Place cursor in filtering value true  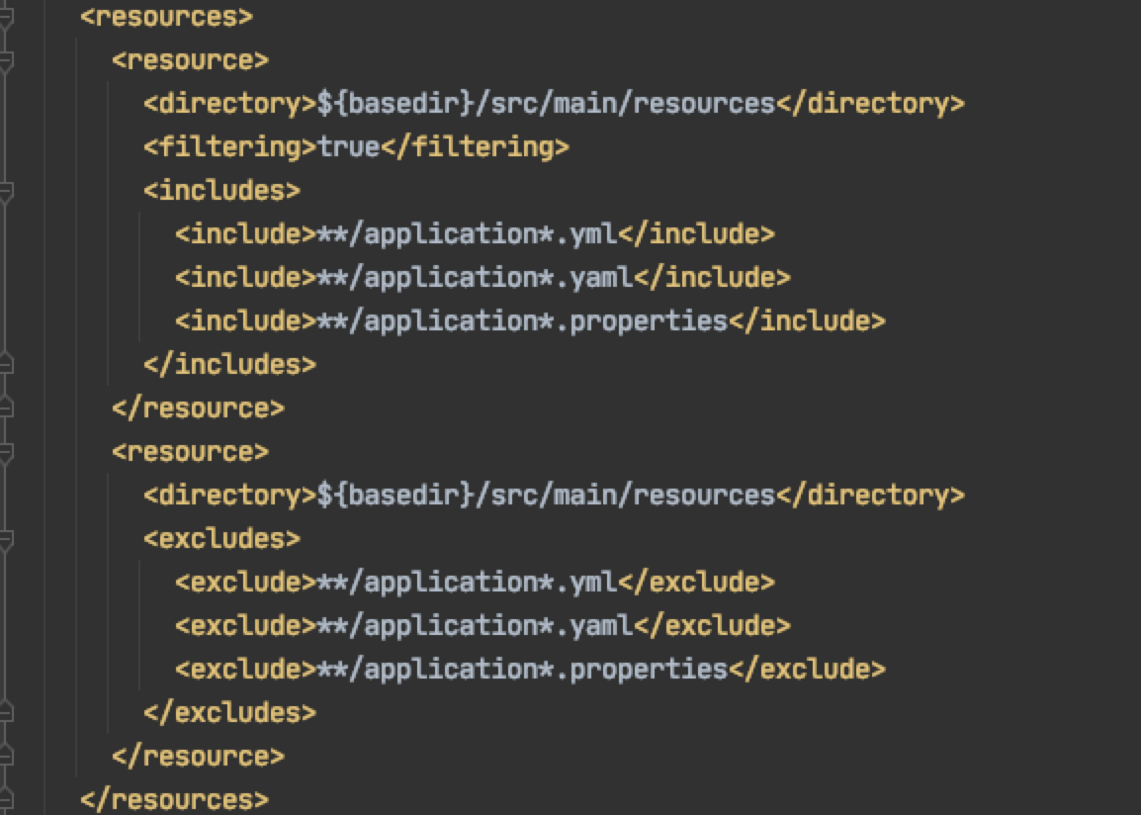(348, 147)
